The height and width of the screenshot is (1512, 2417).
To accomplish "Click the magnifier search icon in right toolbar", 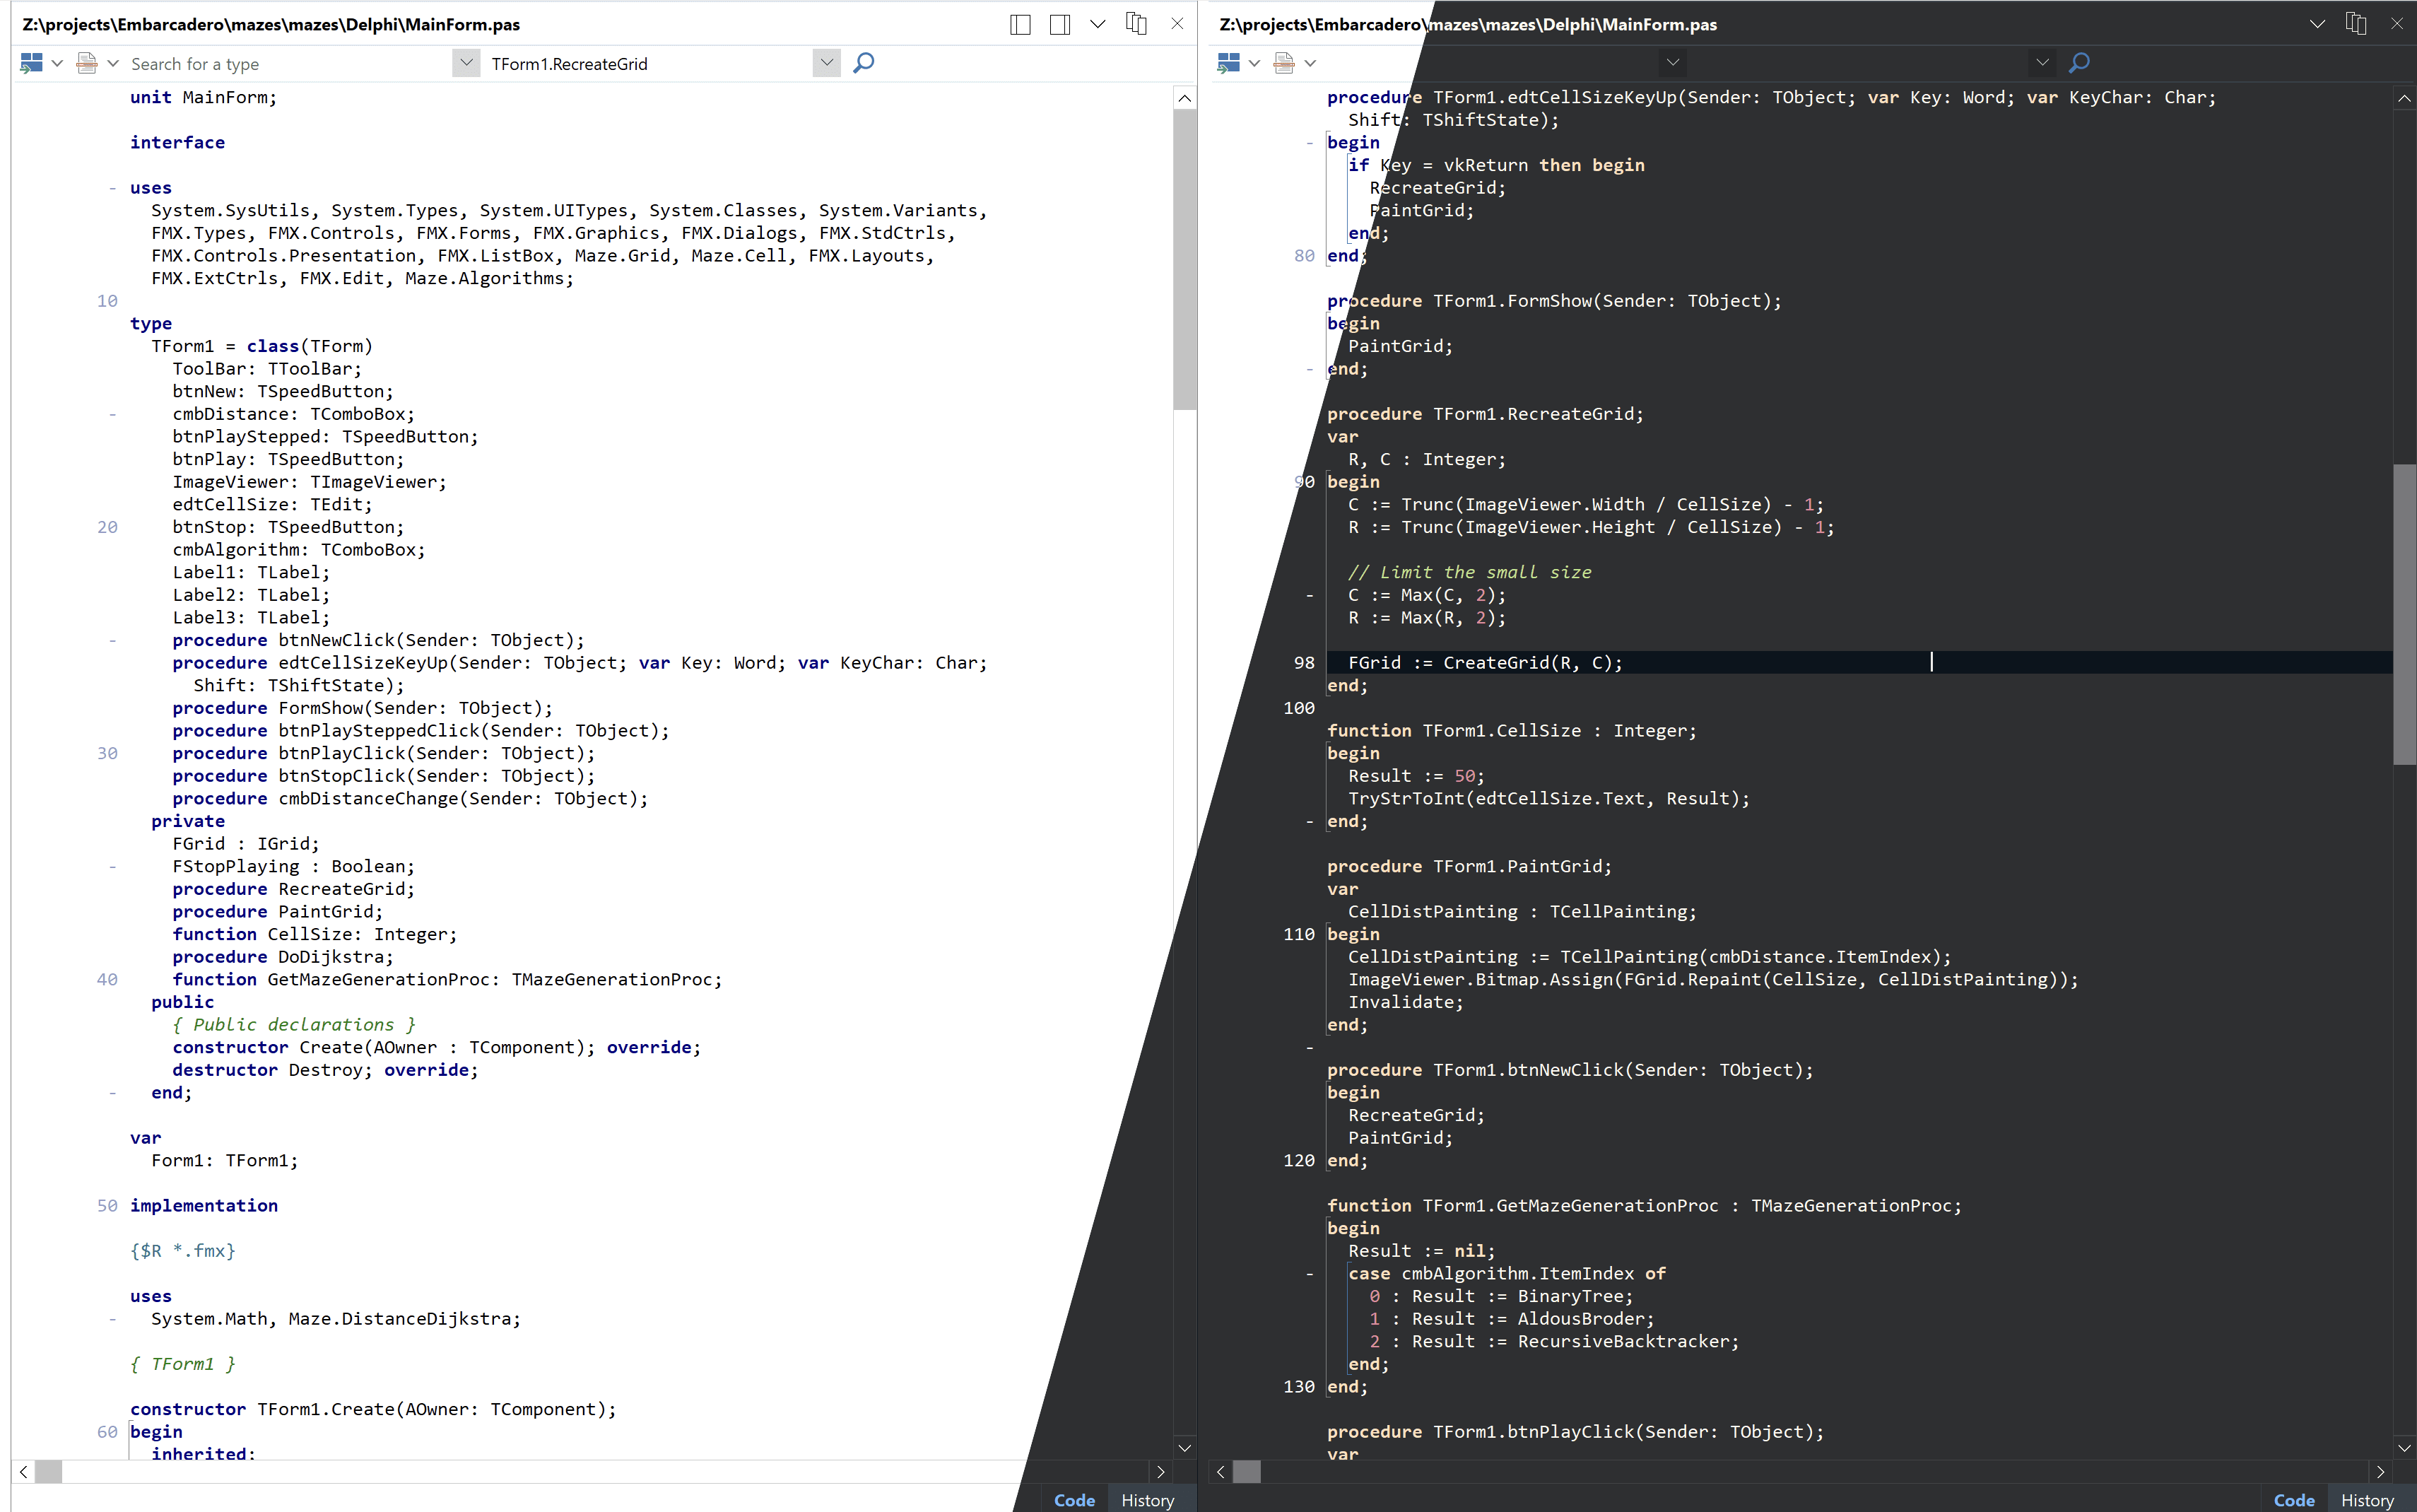I will click(2079, 63).
